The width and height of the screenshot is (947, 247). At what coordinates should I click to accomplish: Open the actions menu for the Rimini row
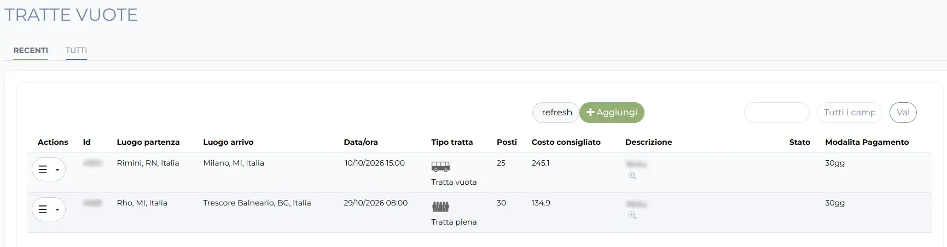pos(49,169)
